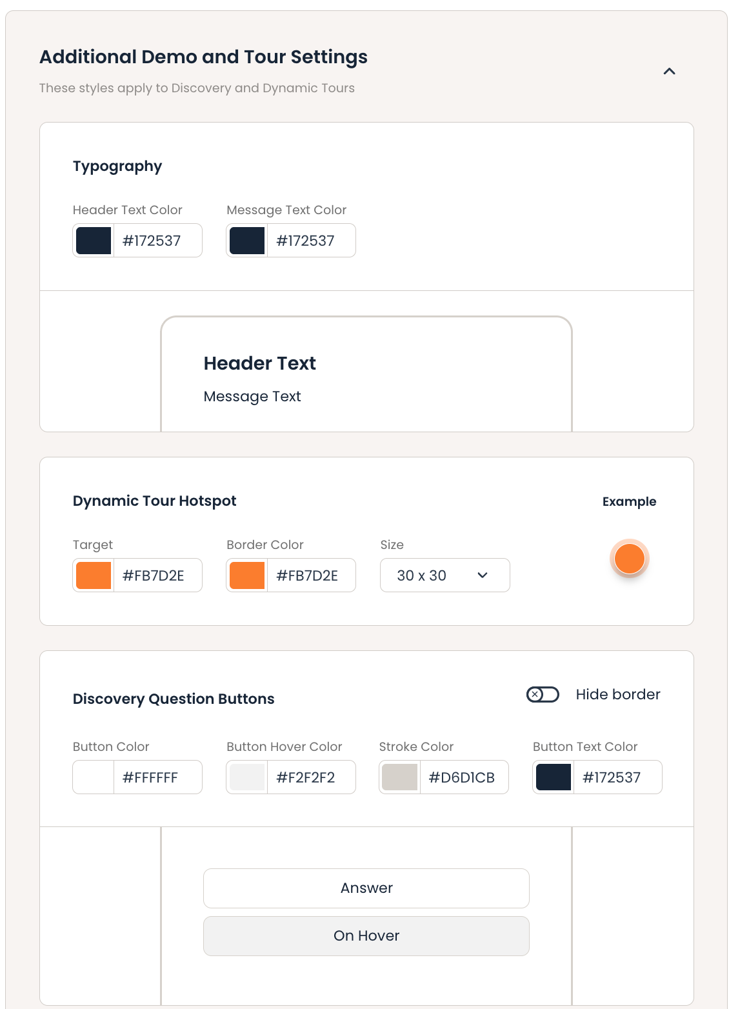The image size is (729, 1009).
Task: Edit the Message Text Color hex field
Action: 310,241
